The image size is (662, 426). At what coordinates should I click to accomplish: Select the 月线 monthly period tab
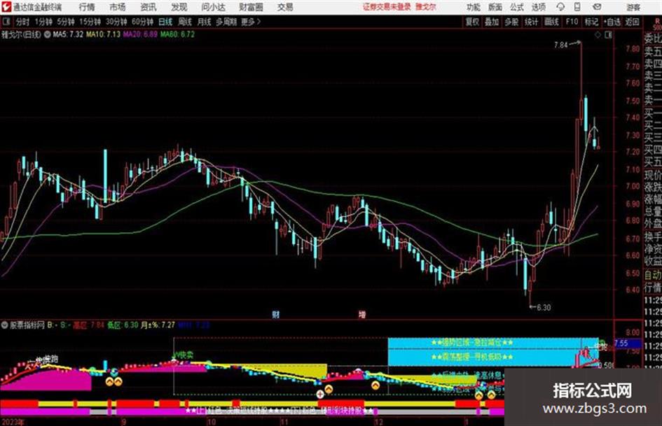click(205, 22)
